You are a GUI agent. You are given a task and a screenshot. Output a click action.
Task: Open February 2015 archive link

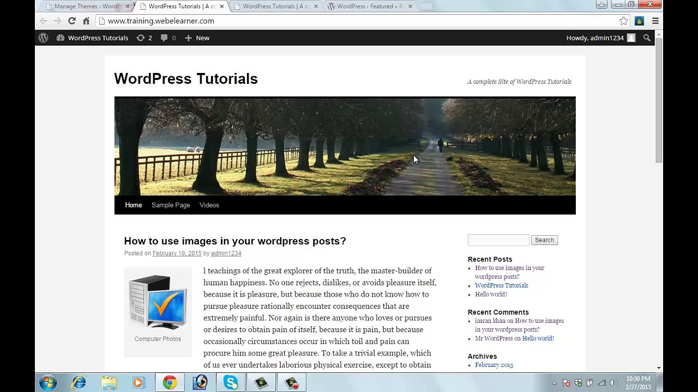[x=494, y=365]
